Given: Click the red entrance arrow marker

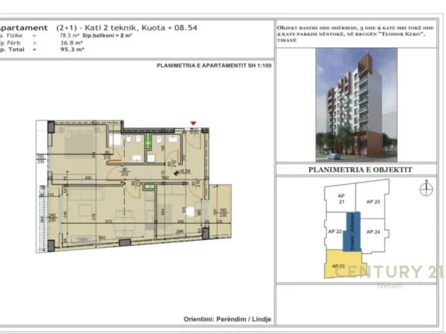Looking at the screenshot, I should click(x=193, y=123).
